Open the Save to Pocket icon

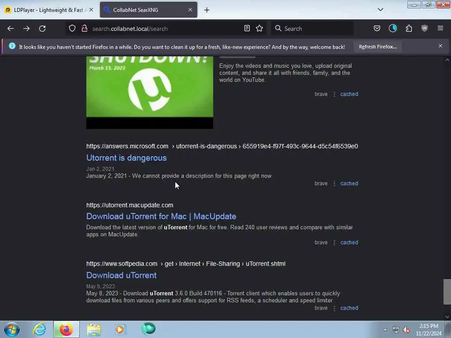(x=377, y=29)
